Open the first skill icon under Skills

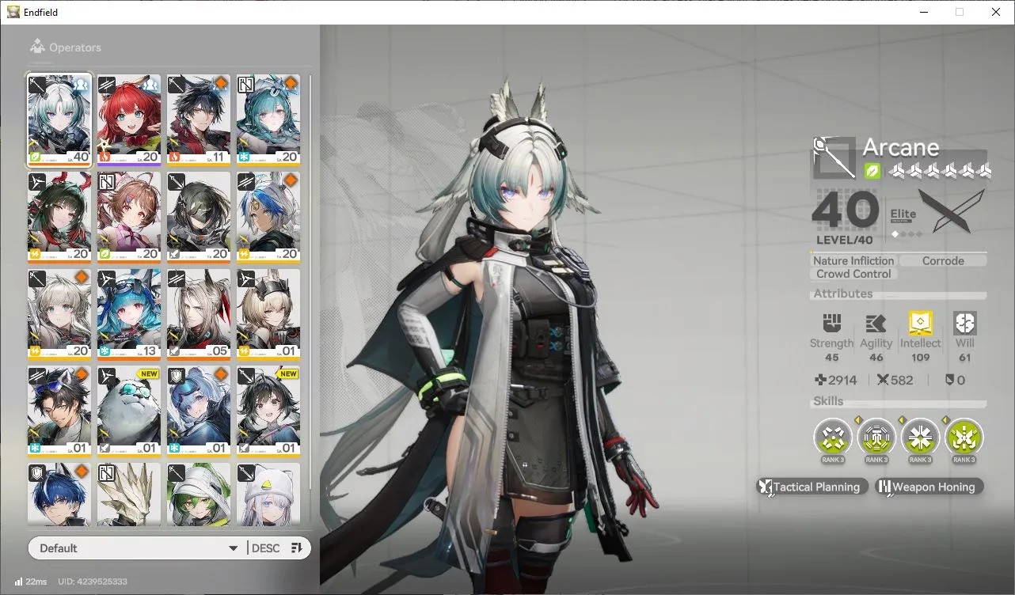(833, 437)
